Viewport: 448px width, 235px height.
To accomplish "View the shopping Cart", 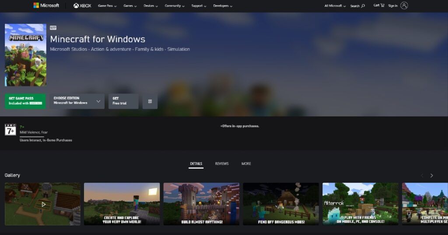I will click(379, 5).
